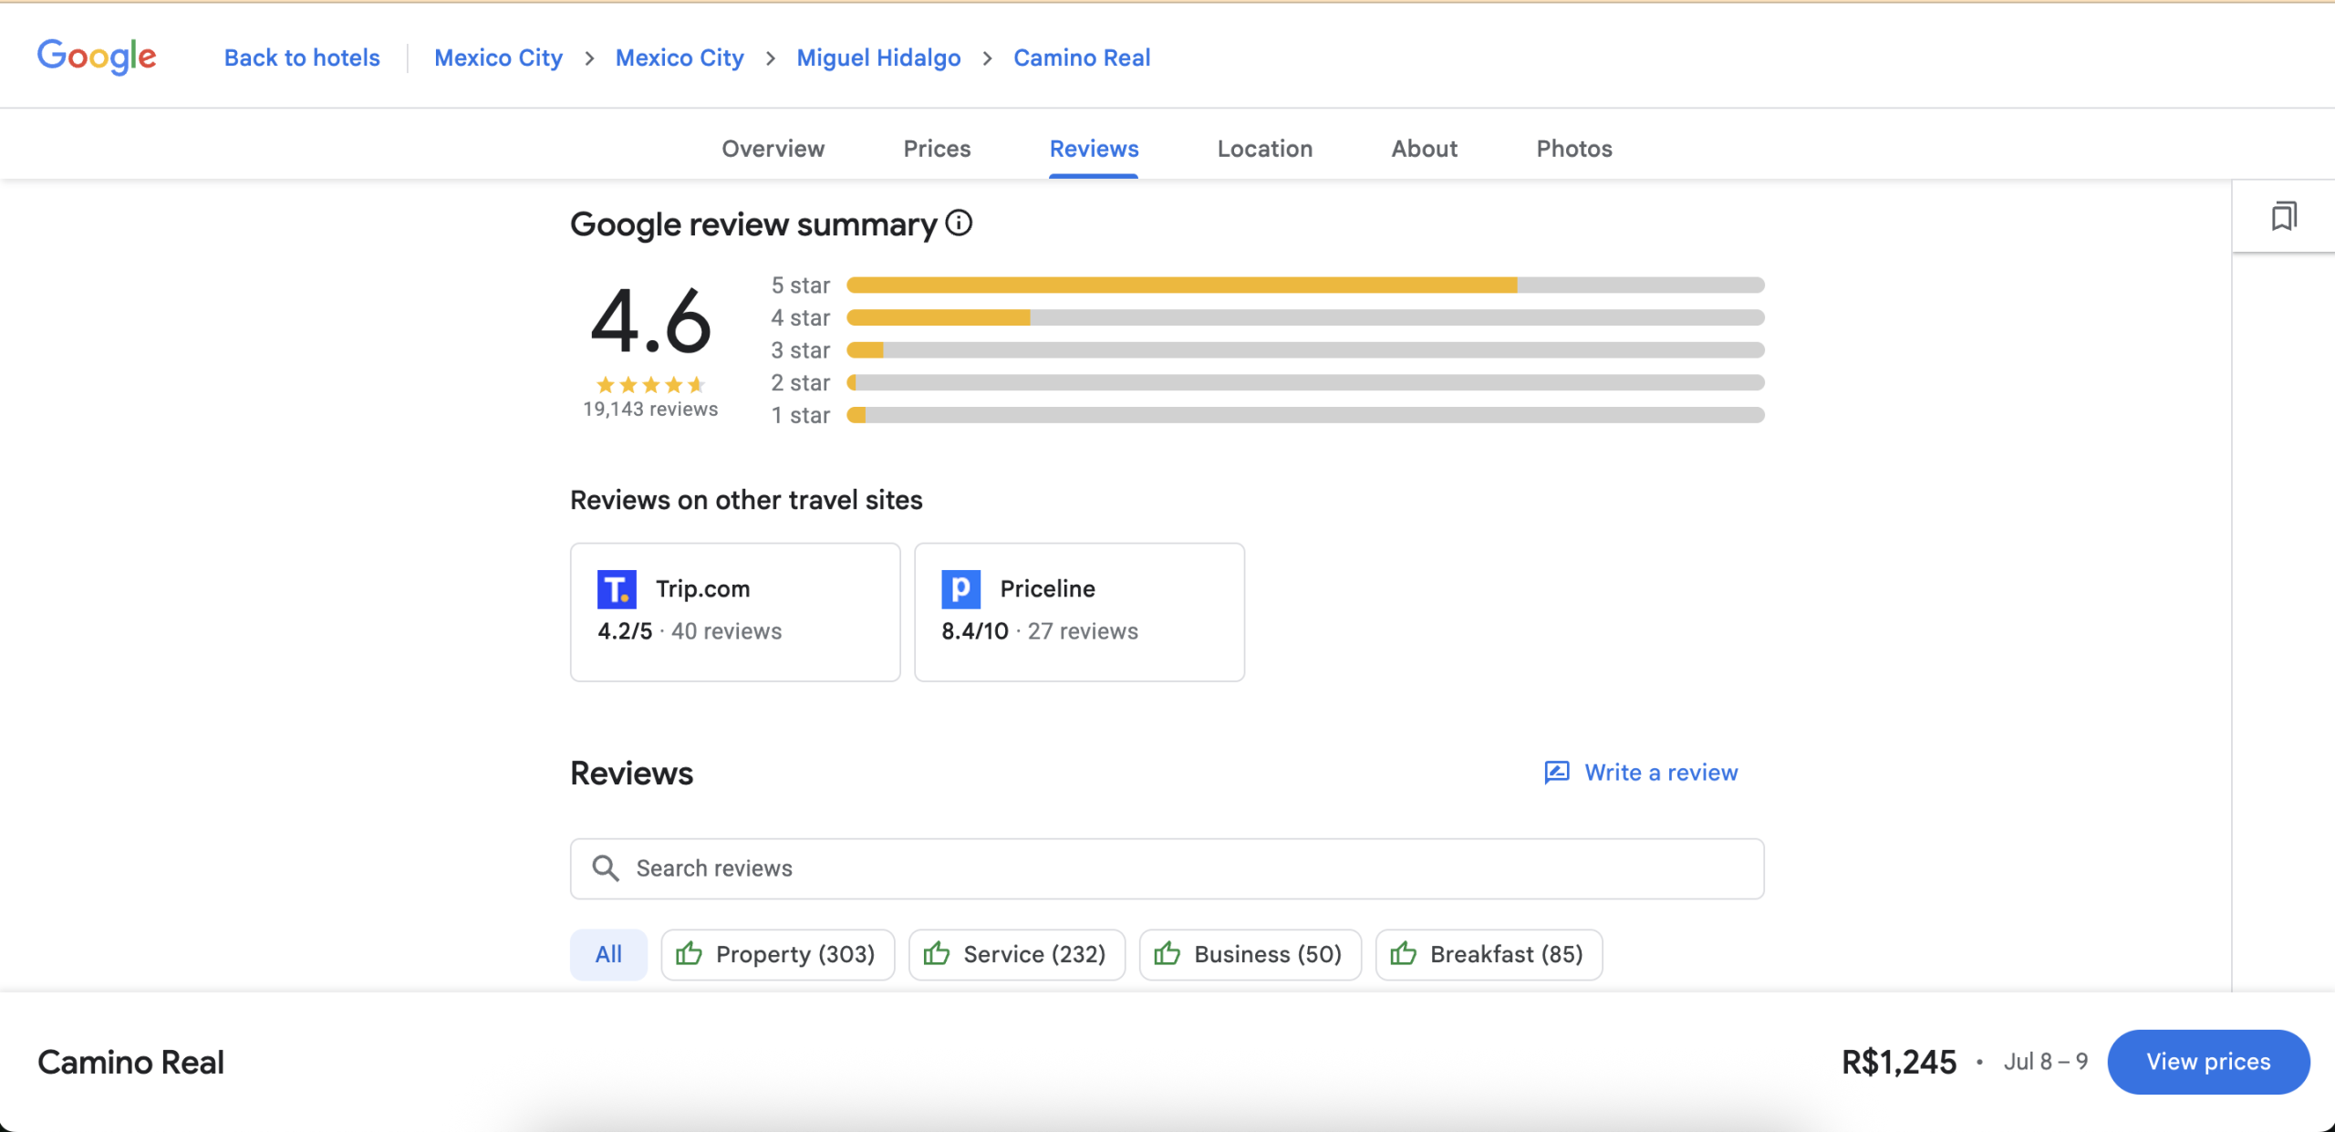Click the Google logo
2335x1132 pixels.
(97, 57)
